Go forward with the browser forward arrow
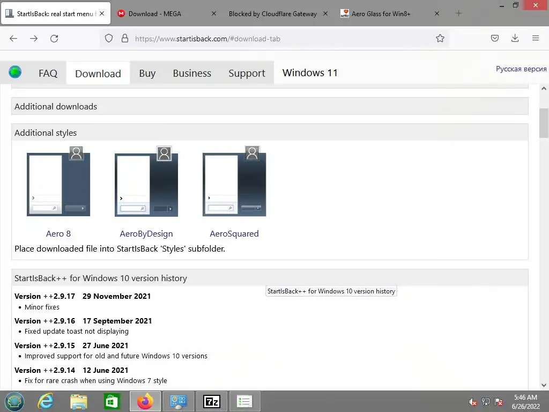549x412 pixels. (x=34, y=39)
